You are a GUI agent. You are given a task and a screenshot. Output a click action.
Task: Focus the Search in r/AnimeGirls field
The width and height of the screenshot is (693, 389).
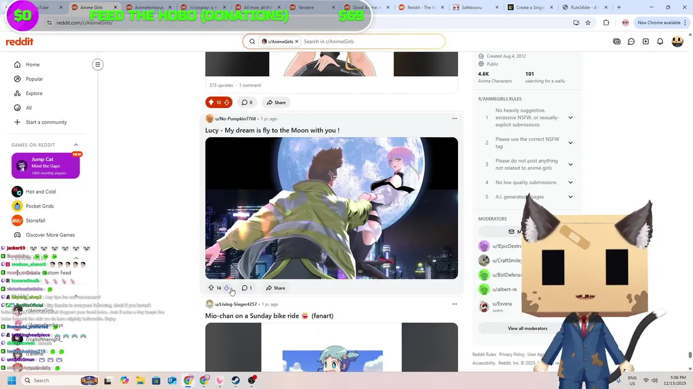pyautogui.click(x=371, y=42)
